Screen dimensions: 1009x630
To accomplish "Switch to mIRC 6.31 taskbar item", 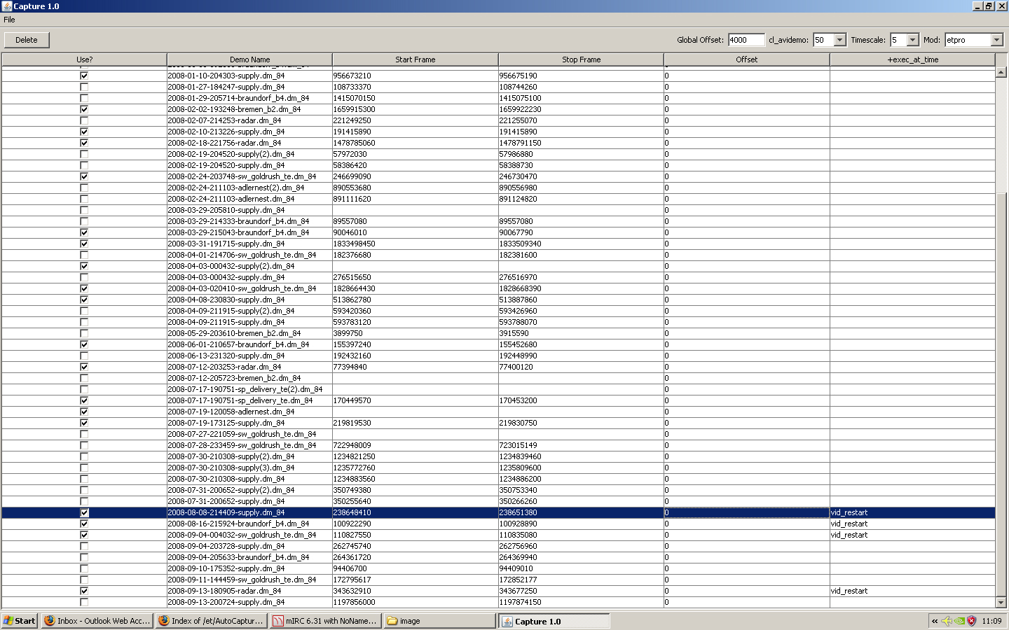I will (x=325, y=621).
